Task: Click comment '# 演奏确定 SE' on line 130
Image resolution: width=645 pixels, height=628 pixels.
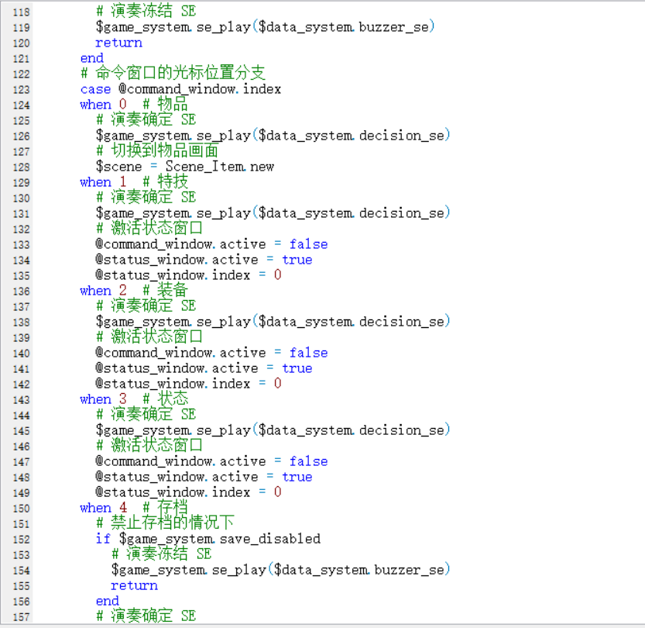Action: point(146,198)
